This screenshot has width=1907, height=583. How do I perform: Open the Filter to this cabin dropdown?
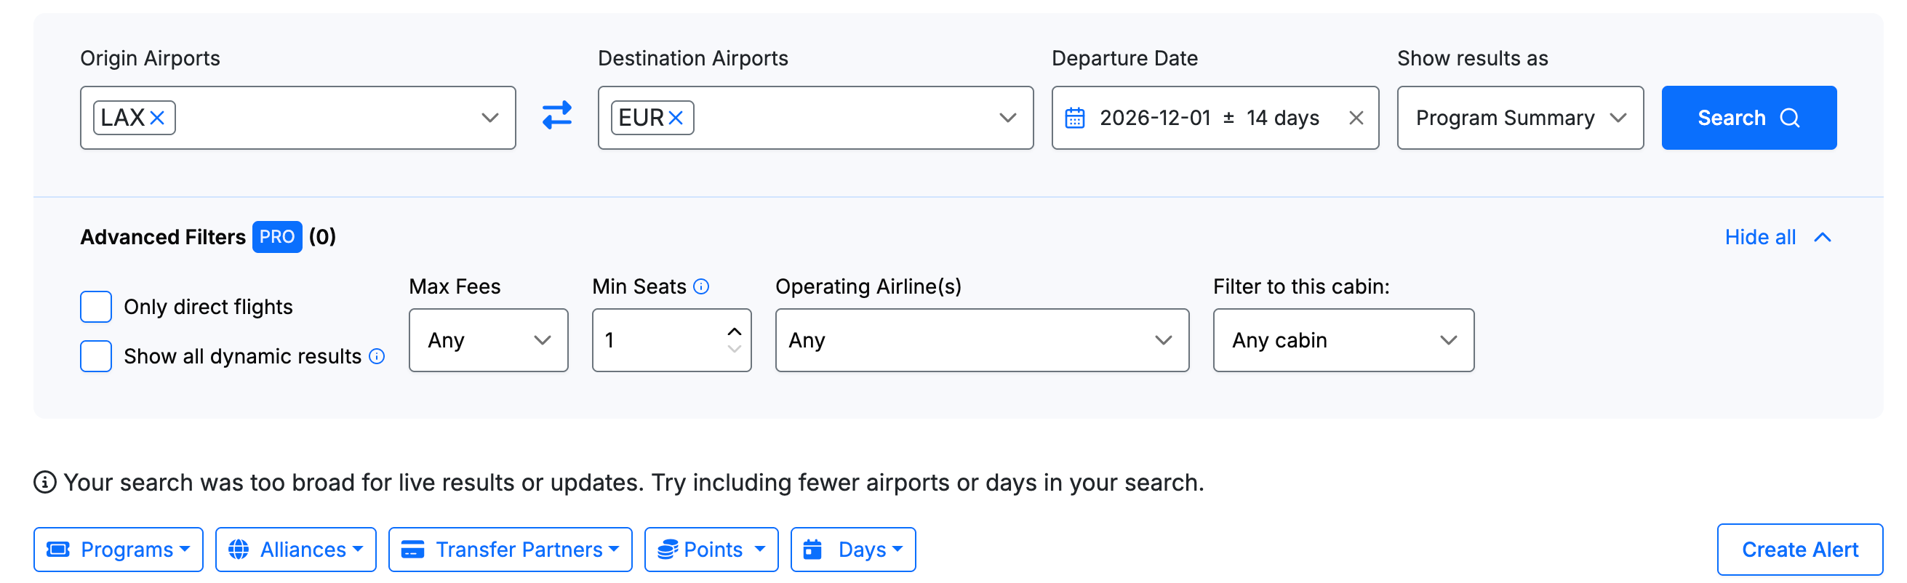[1343, 340]
